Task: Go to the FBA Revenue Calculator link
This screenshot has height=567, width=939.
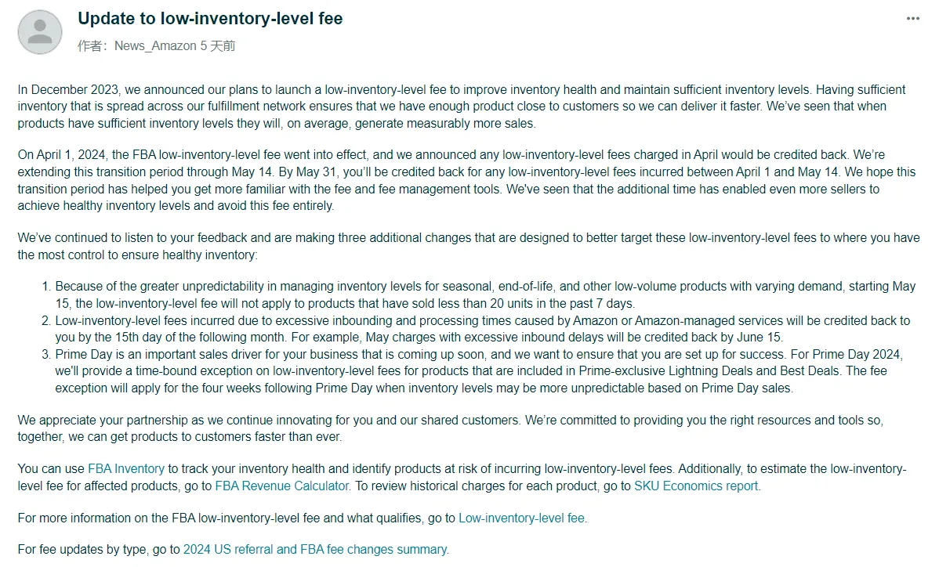Action: [x=281, y=486]
